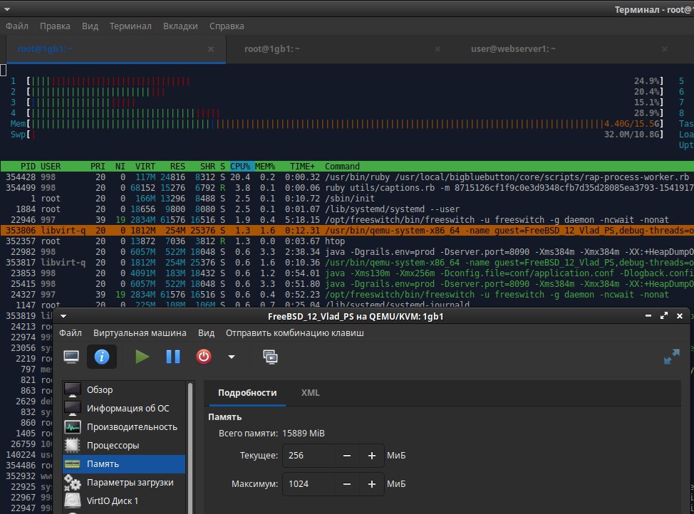This screenshot has width=694, height=514.
Task: Increase Максимум memory with plus button
Action: coord(372,484)
